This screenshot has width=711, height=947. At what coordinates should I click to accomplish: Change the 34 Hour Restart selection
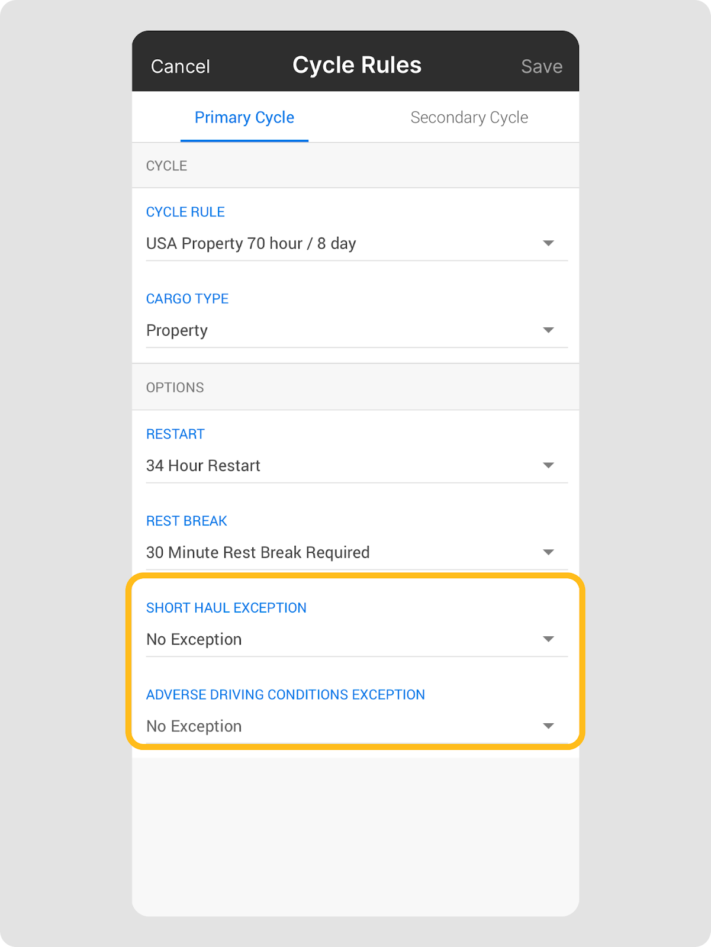(203, 466)
